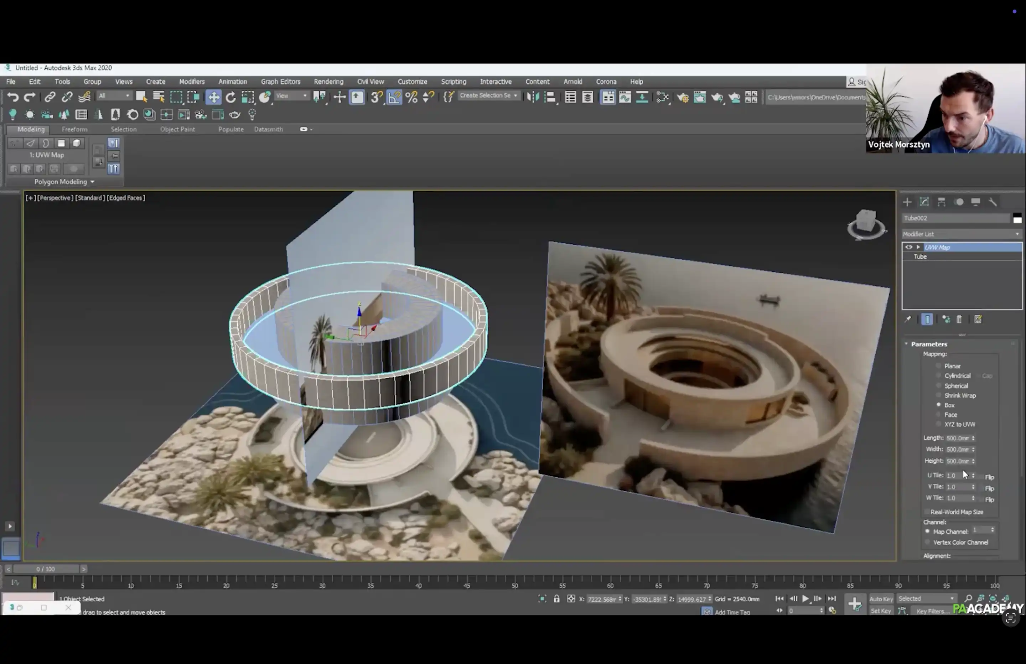Select the Cylindrical mapping radio button
1026x664 pixels.
pyautogui.click(x=938, y=376)
